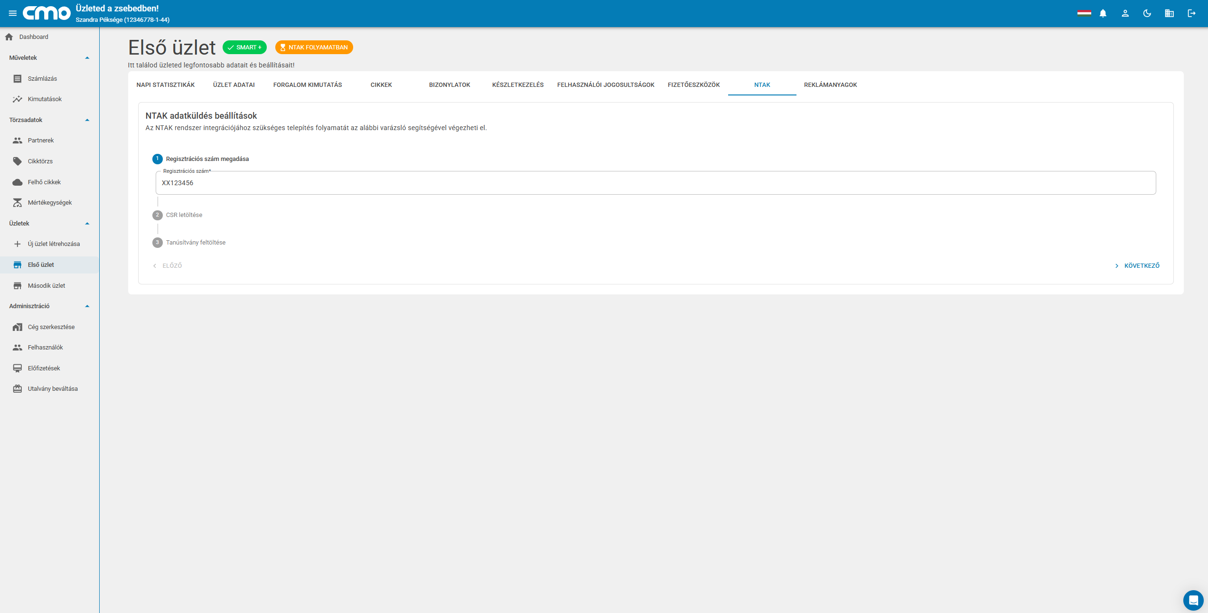1208x613 pixels.
Task: Select the NTAK tab
Action: point(762,85)
